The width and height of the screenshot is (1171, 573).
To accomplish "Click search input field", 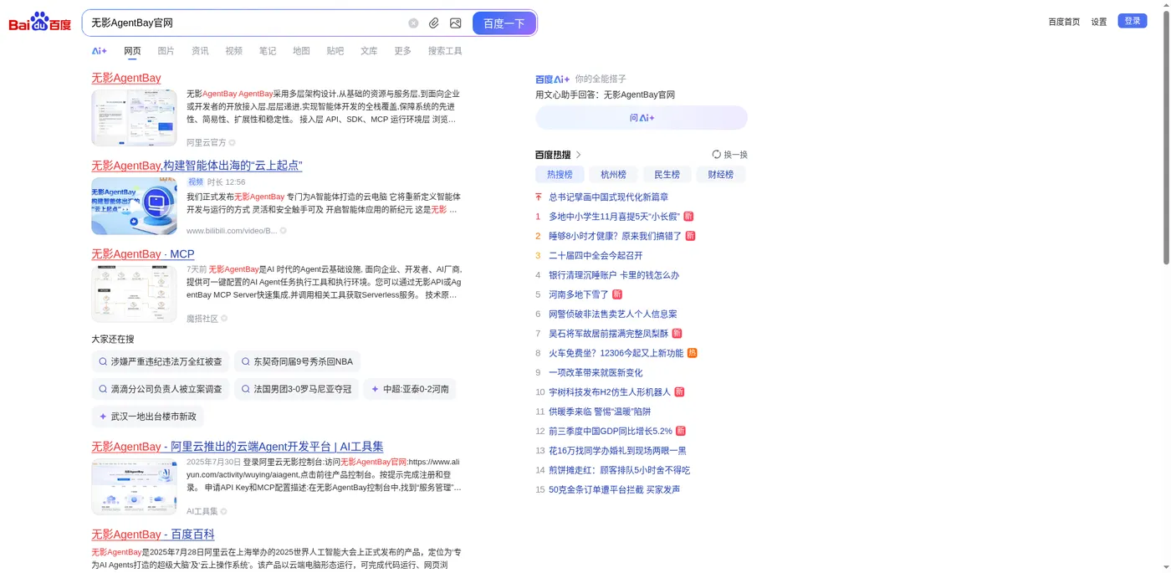I will tap(247, 23).
